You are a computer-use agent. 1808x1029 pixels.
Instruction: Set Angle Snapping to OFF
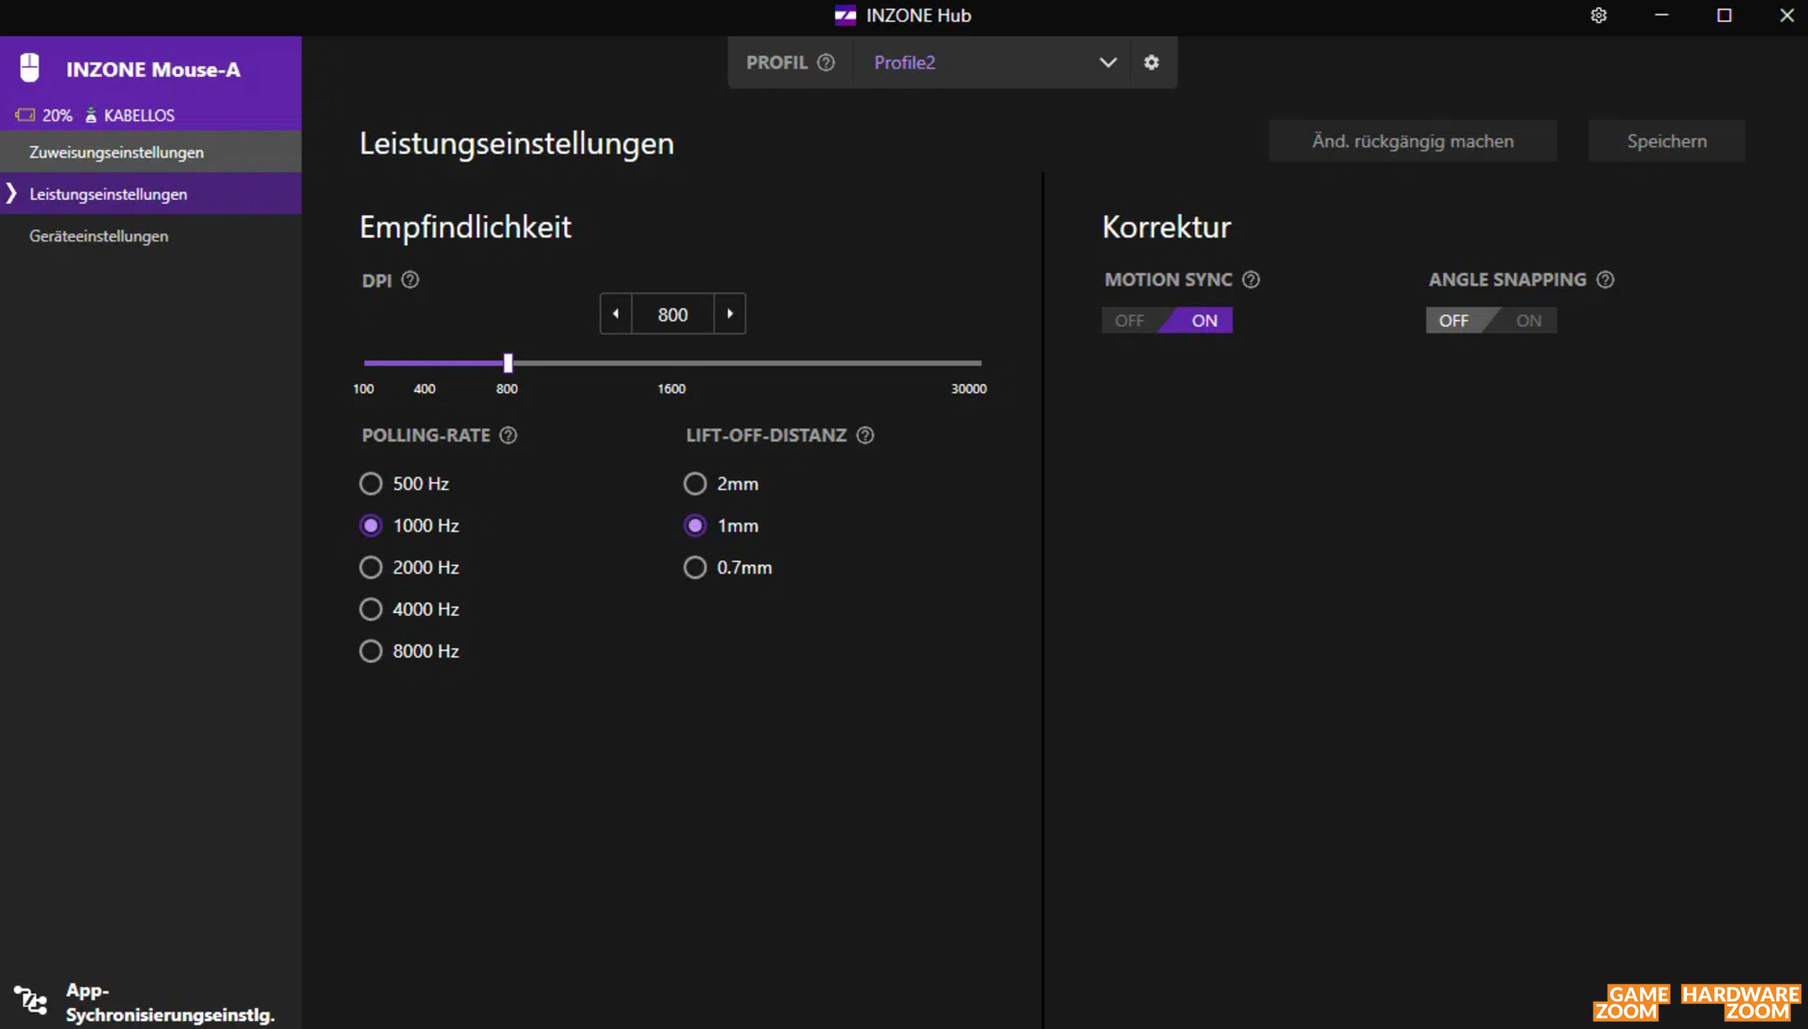click(1455, 321)
